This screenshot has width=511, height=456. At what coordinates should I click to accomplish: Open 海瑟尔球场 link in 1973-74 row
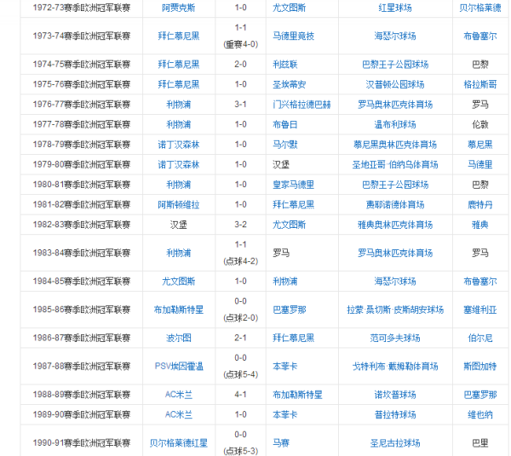point(395,36)
